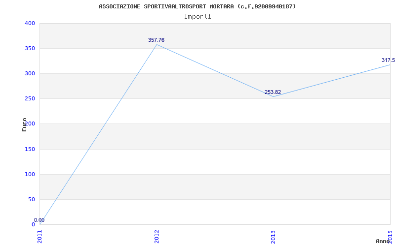Select the 317.5 data label
The width and height of the screenshot is (395, 246).
tap(388, 60)
